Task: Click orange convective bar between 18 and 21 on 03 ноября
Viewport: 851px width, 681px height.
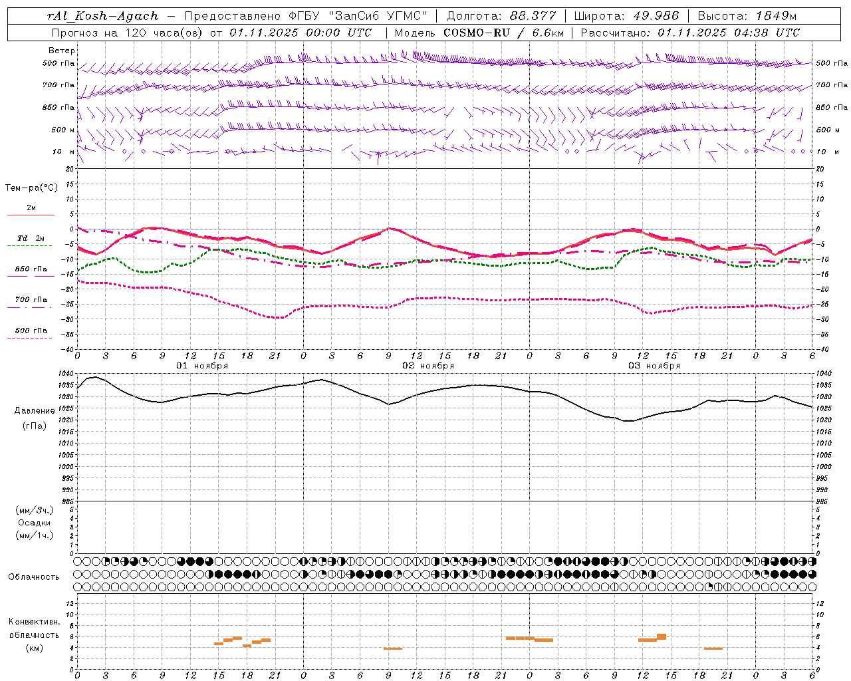Action: (x=713, y=648)
